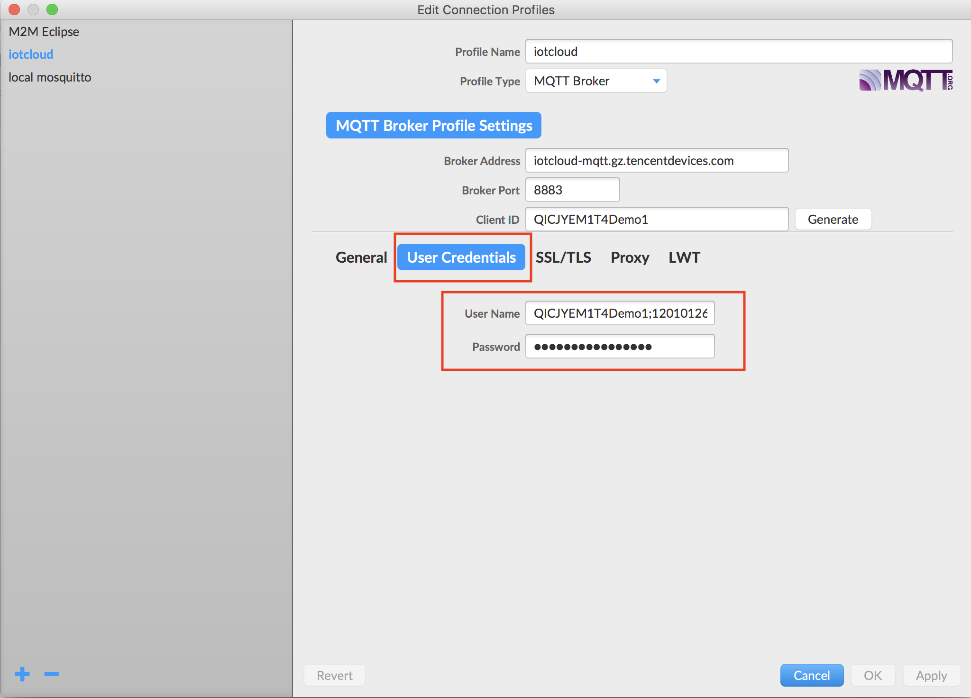971x698 pixels.
Task: Confirm settings with the OK button
Action: [x=872, y=675]
